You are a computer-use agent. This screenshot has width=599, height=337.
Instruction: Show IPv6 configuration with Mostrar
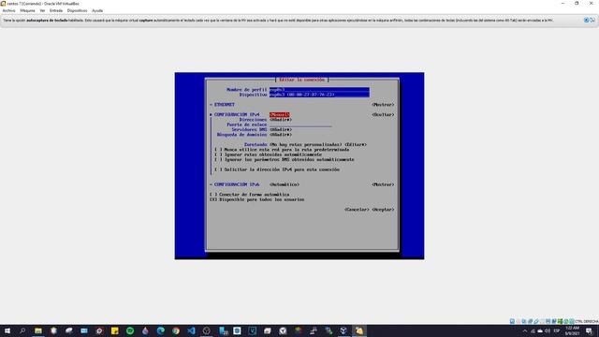click(383, 184)
